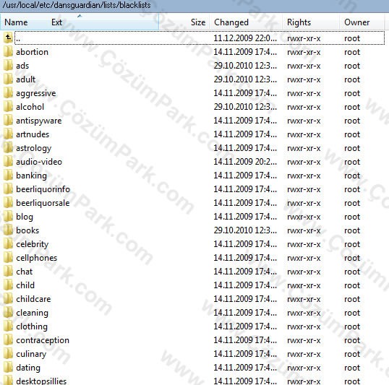This screenshot has height=385, width=389.
Task: Select the ads folder icon
Action: pos(8,66)
